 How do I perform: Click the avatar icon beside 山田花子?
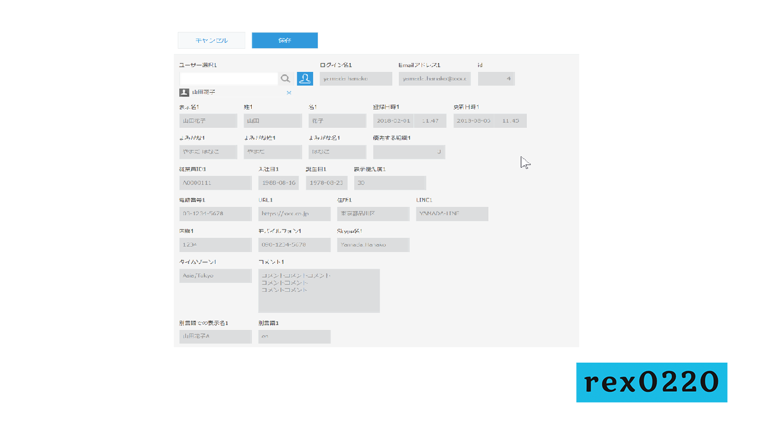click(x=184, y=93)
